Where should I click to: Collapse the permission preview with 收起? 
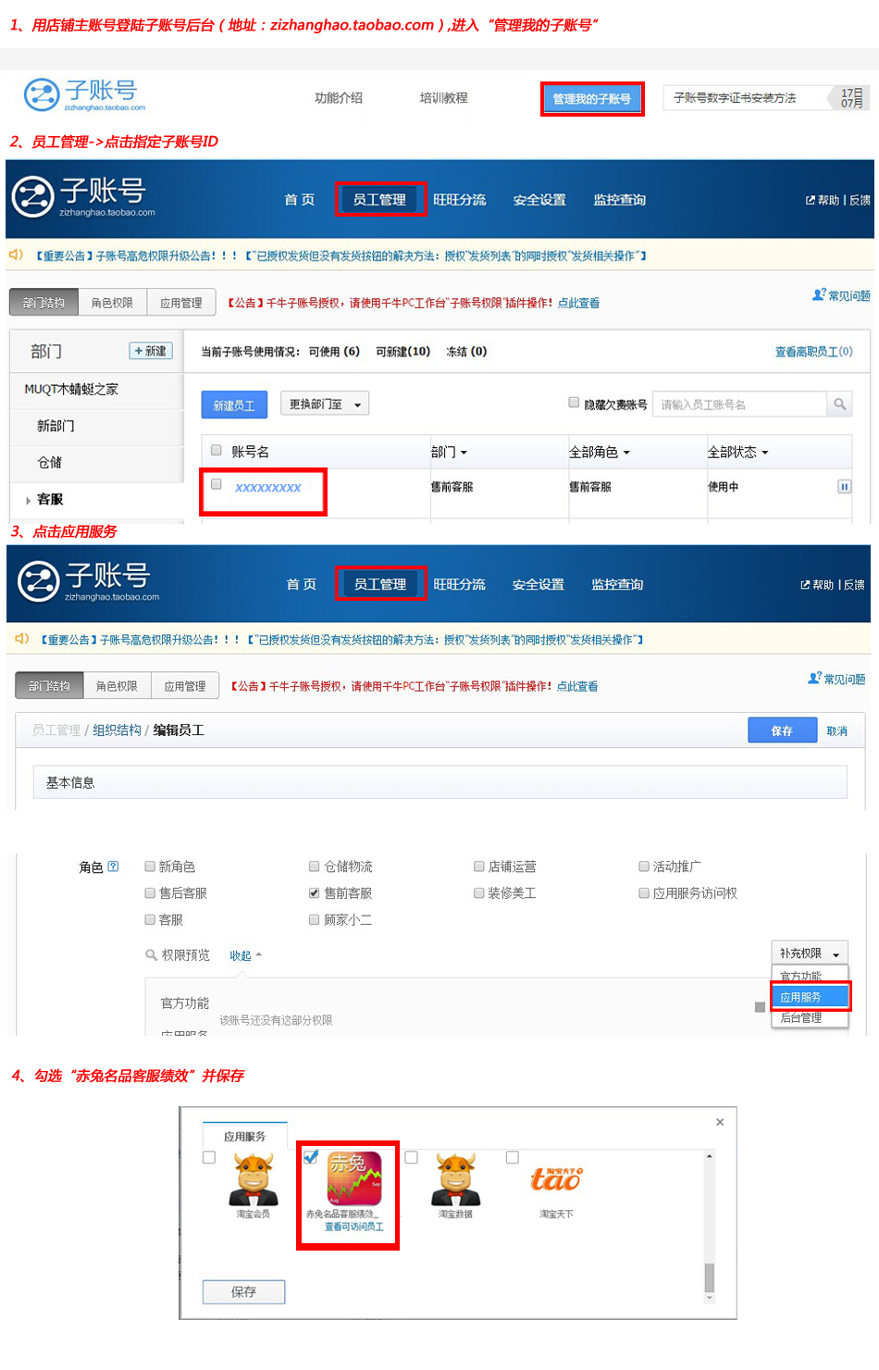(x=245, y=955)
